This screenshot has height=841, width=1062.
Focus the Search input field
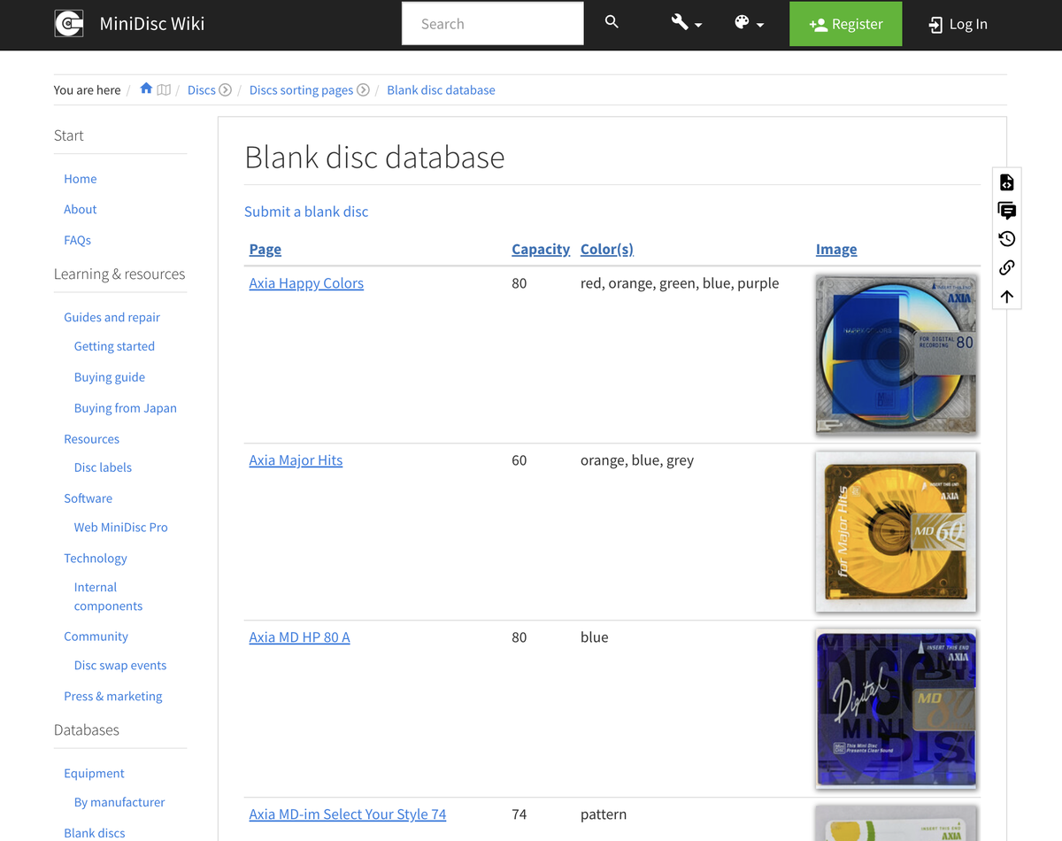click(x=492, y=24)
